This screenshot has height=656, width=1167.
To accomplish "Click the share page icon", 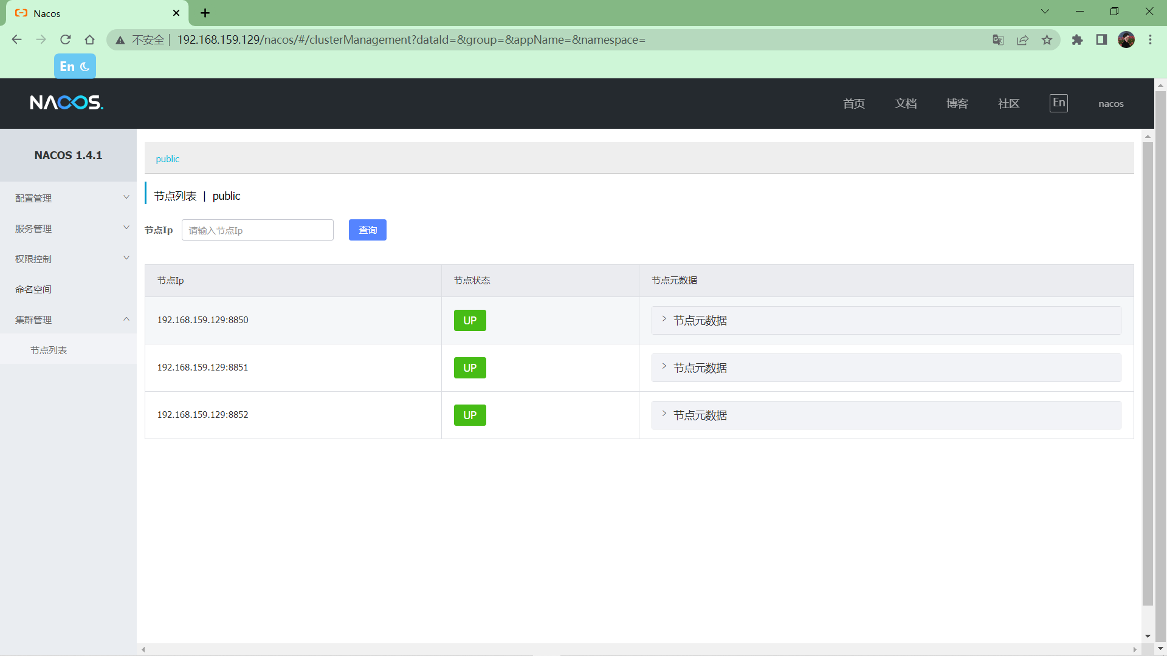I will pos(1022,39).
